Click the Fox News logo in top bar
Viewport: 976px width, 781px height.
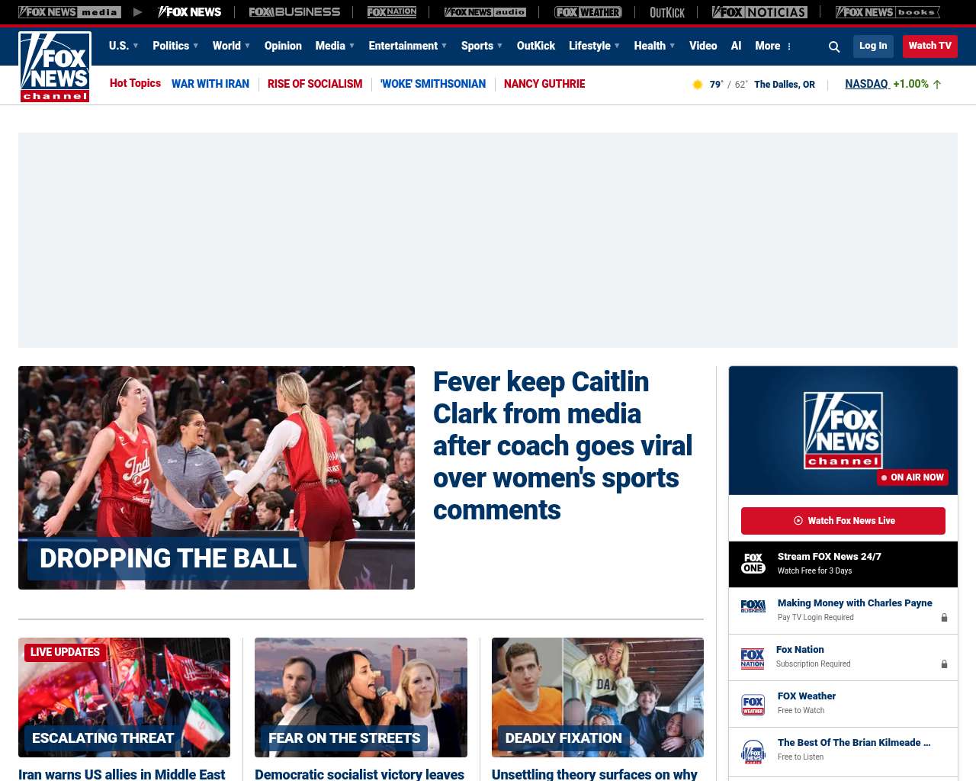point(190,12)
